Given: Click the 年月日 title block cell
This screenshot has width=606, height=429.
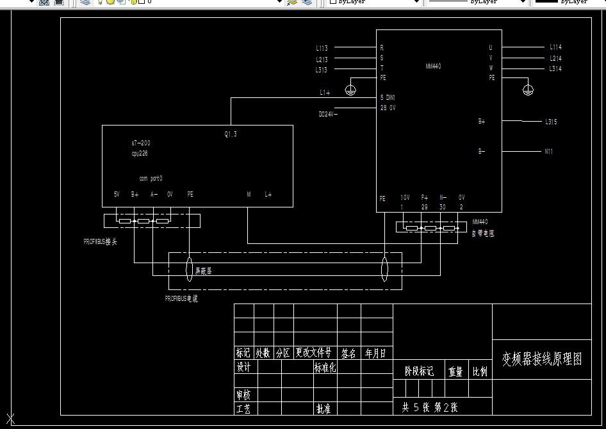Looking at the screenshot, I should click(377, 353).
